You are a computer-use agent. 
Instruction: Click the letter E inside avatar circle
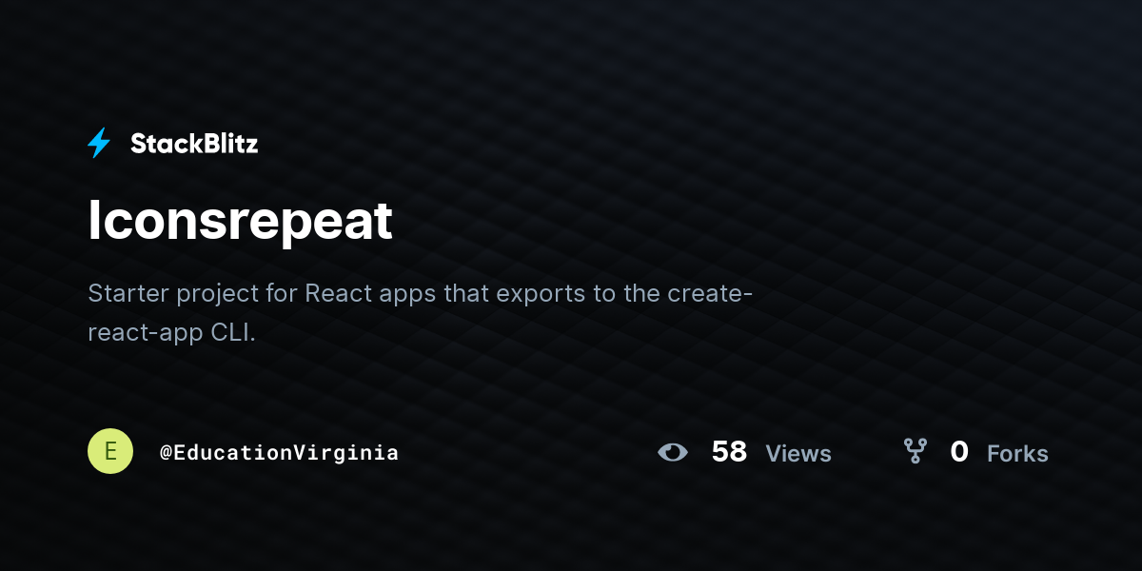coord(110,451)
